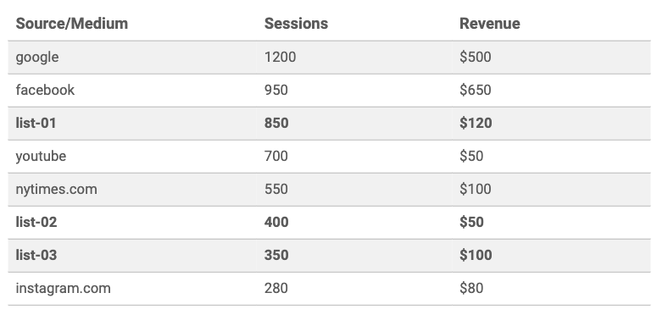Select the google source row

(329, 58)
